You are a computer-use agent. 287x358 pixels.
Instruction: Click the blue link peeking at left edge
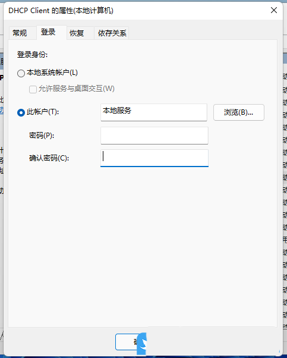(1, 110)
